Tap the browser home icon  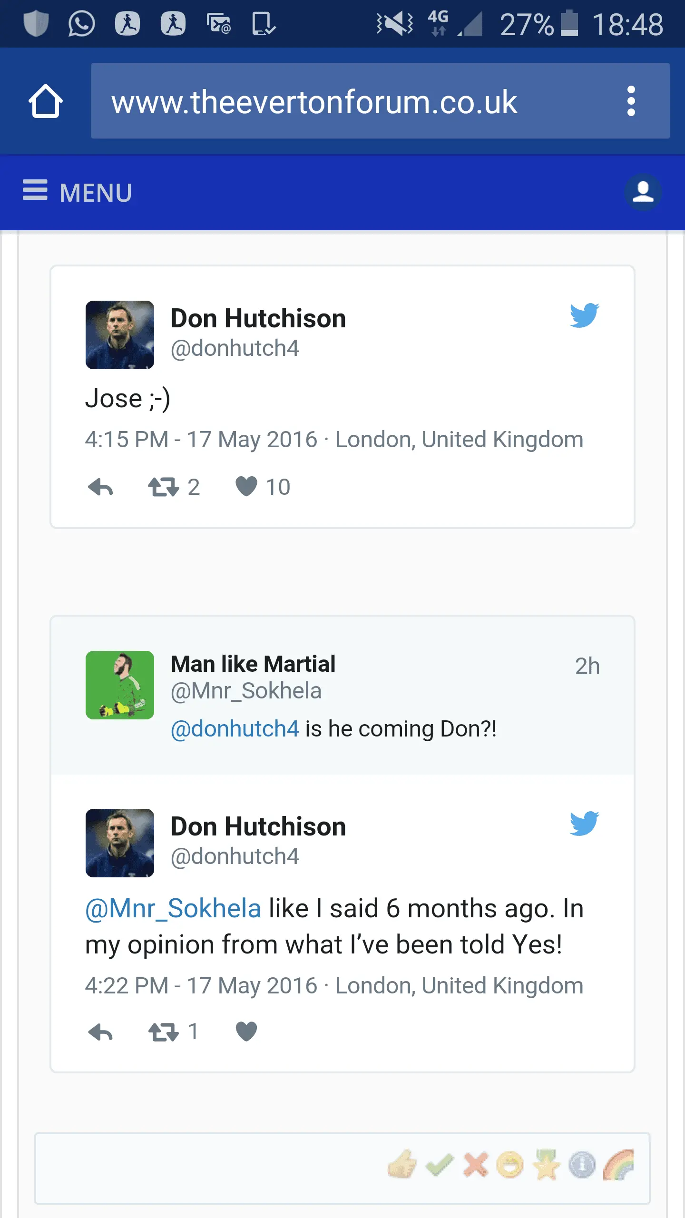tap(45, 101)
